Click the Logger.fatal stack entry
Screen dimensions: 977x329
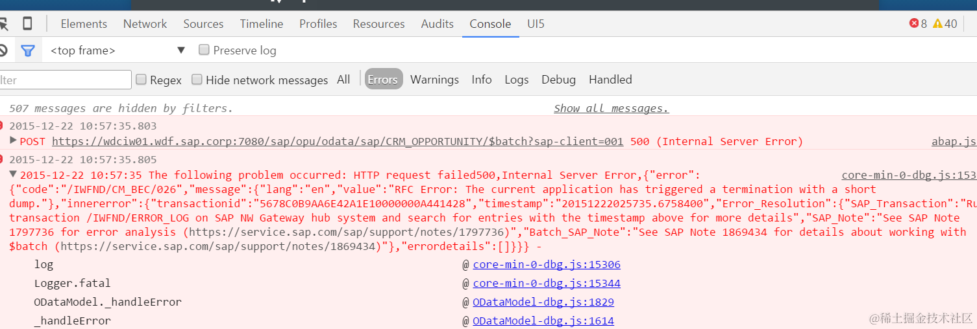72,283
